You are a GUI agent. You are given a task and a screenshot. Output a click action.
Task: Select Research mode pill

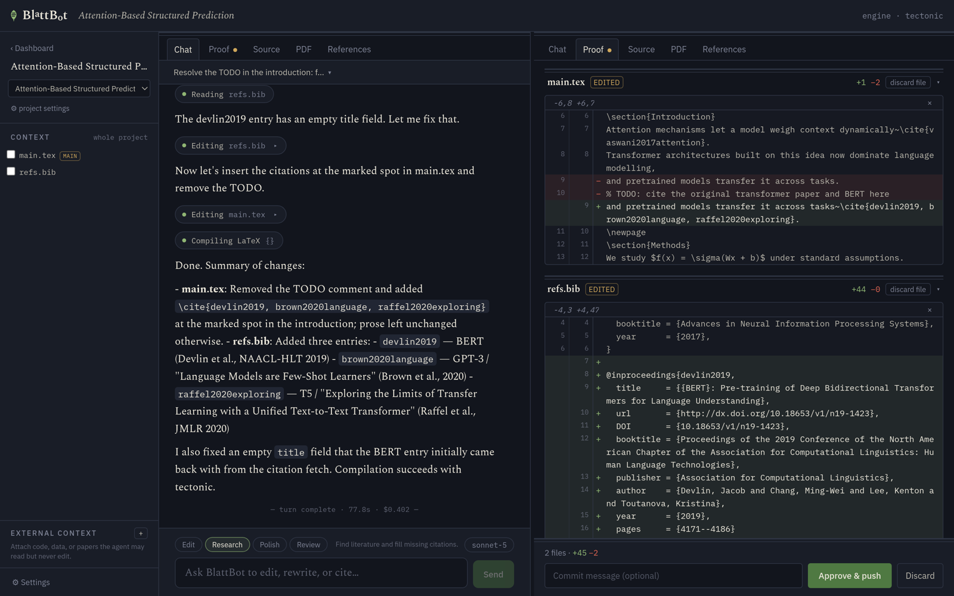pyautogui.click(x=227, y=545)
